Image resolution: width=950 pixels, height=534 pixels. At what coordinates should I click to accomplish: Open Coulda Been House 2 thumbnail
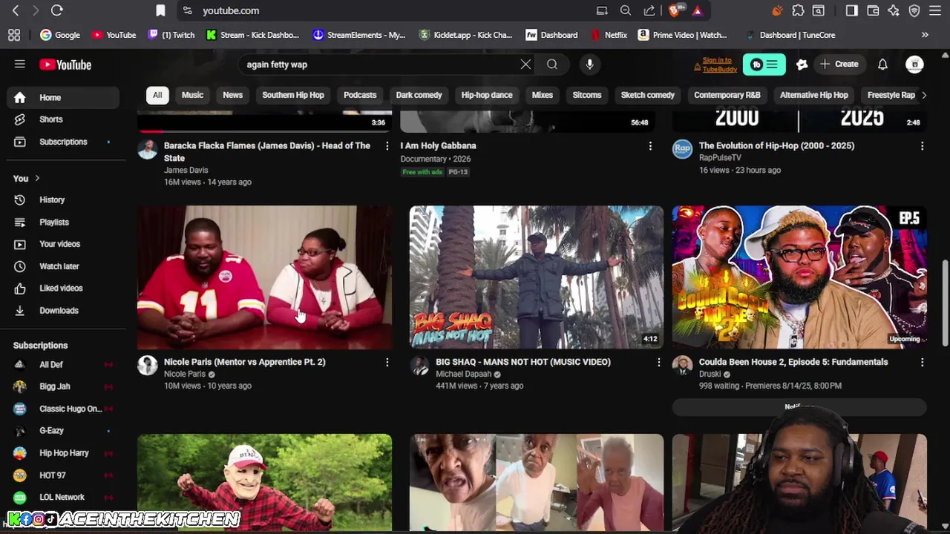point(799,277)
